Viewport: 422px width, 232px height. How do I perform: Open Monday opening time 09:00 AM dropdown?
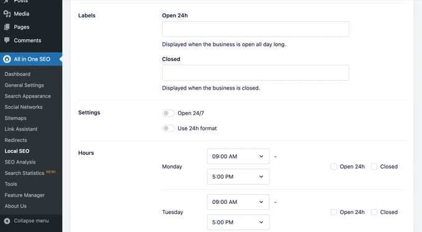pos(238,156)
